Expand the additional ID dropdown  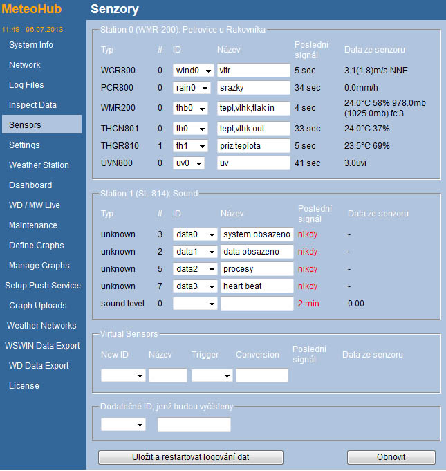point(123,425)
